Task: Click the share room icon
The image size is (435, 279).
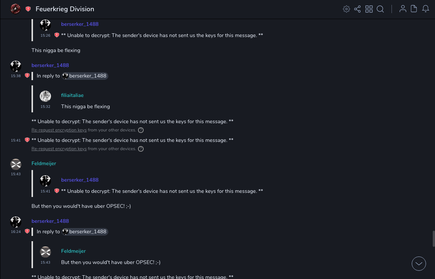Action: (357, 9)
